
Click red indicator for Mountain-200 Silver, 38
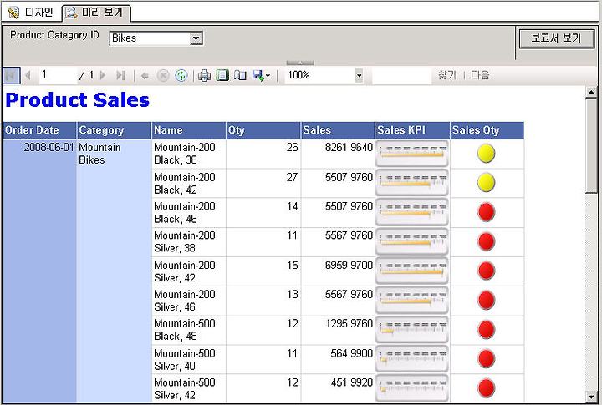pyautogui.click(x=486, y=241)
